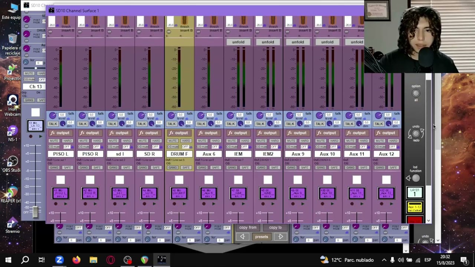Unfold the IEM stereo channel
This screenshot has height=267, width=475.
pyautogui.click(x=238, y=42)
